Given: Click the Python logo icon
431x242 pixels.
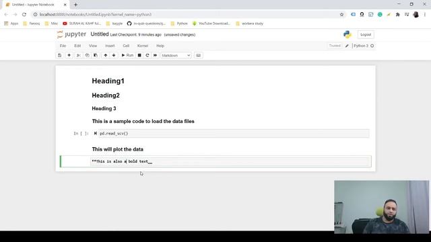Looking at the screenshot, I should pyautogui.click(x=347, y=34).
